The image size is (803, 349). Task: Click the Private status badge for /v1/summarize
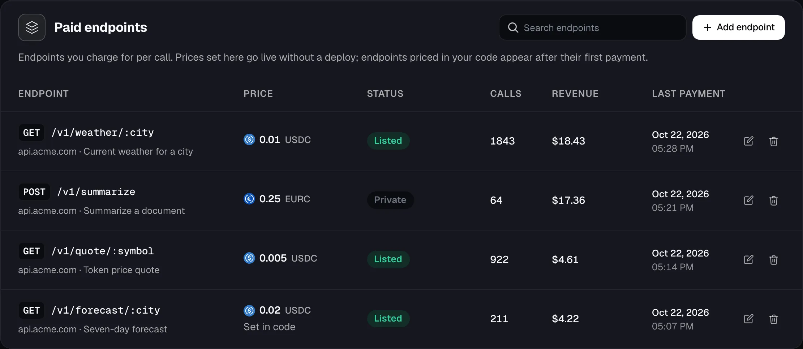click(x=390, y=200)
